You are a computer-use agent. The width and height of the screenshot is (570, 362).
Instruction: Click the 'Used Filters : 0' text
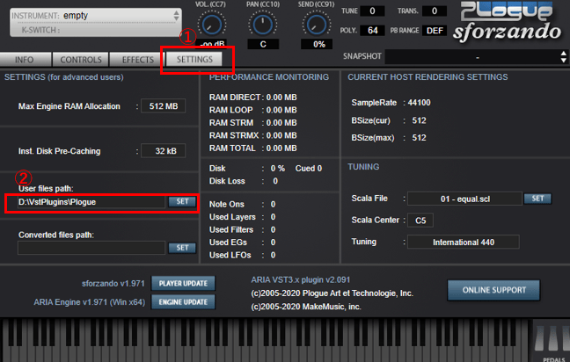pos(243,229)
